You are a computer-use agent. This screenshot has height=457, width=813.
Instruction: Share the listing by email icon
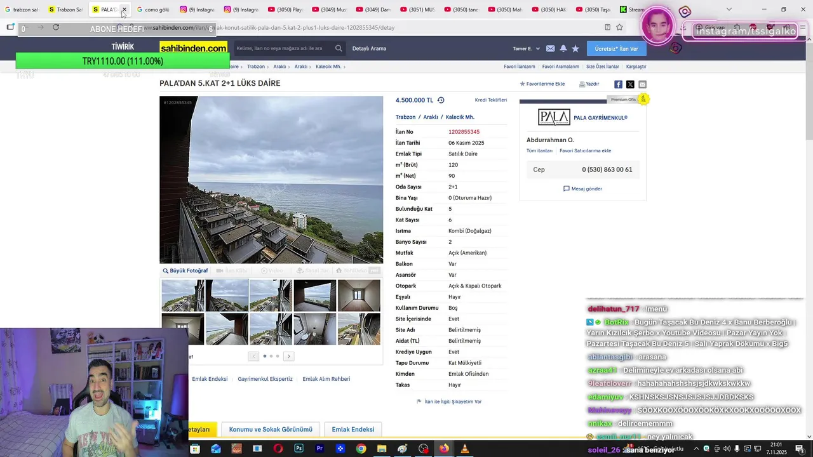coord(642,84)
